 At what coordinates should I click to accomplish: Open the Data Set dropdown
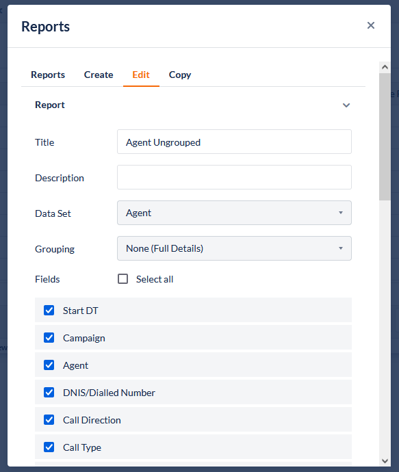coord(234,213)
